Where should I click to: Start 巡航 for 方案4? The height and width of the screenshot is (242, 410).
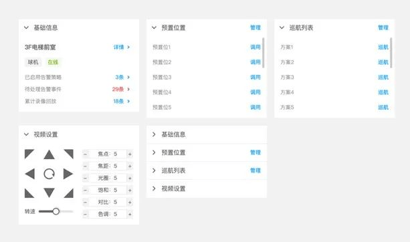click(x=383, y=92)
